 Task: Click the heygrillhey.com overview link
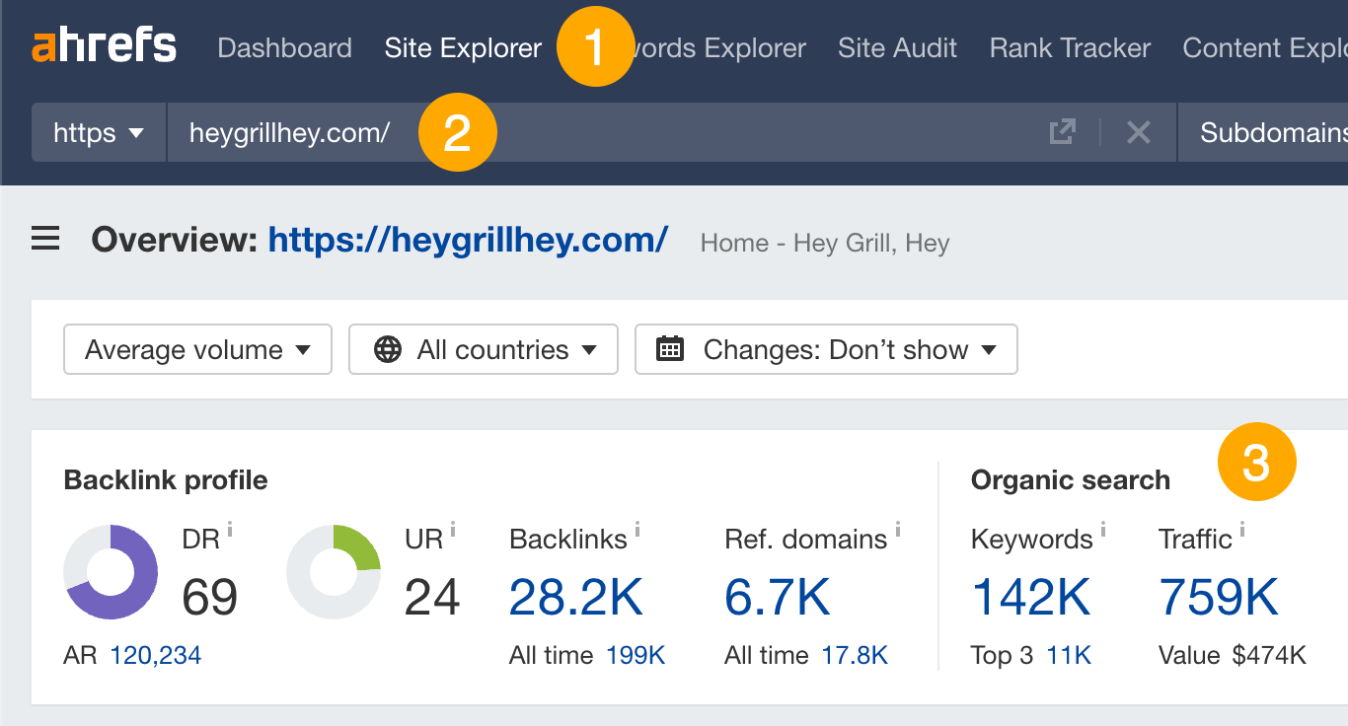point(467,240)
